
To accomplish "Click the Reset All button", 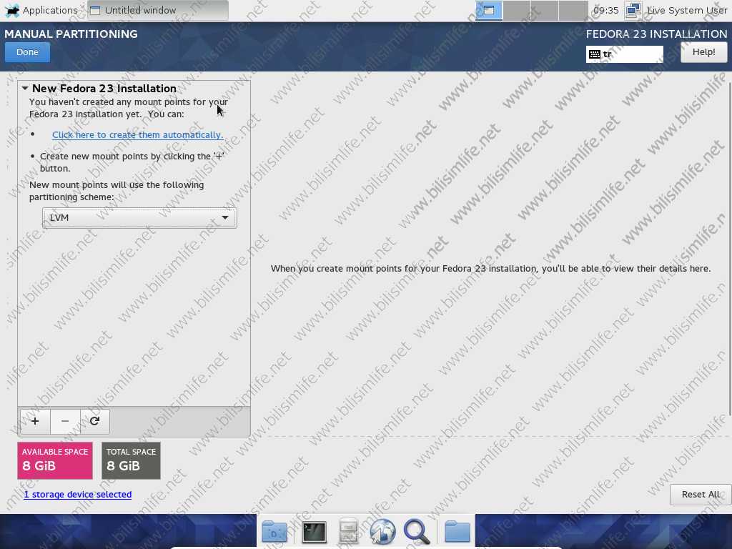I will [701, 495].
